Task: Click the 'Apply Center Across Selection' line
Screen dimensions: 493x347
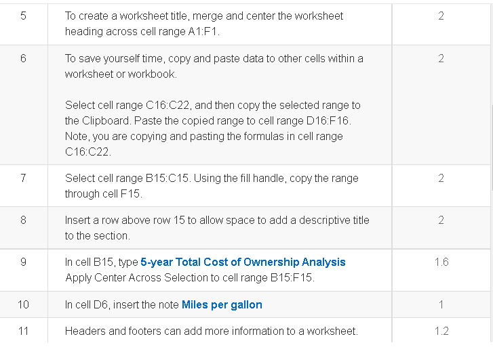Action: [x=190, y=277]
